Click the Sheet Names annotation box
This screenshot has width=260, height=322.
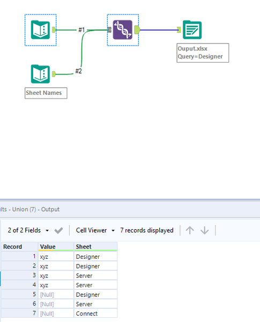tap(46, 93)
